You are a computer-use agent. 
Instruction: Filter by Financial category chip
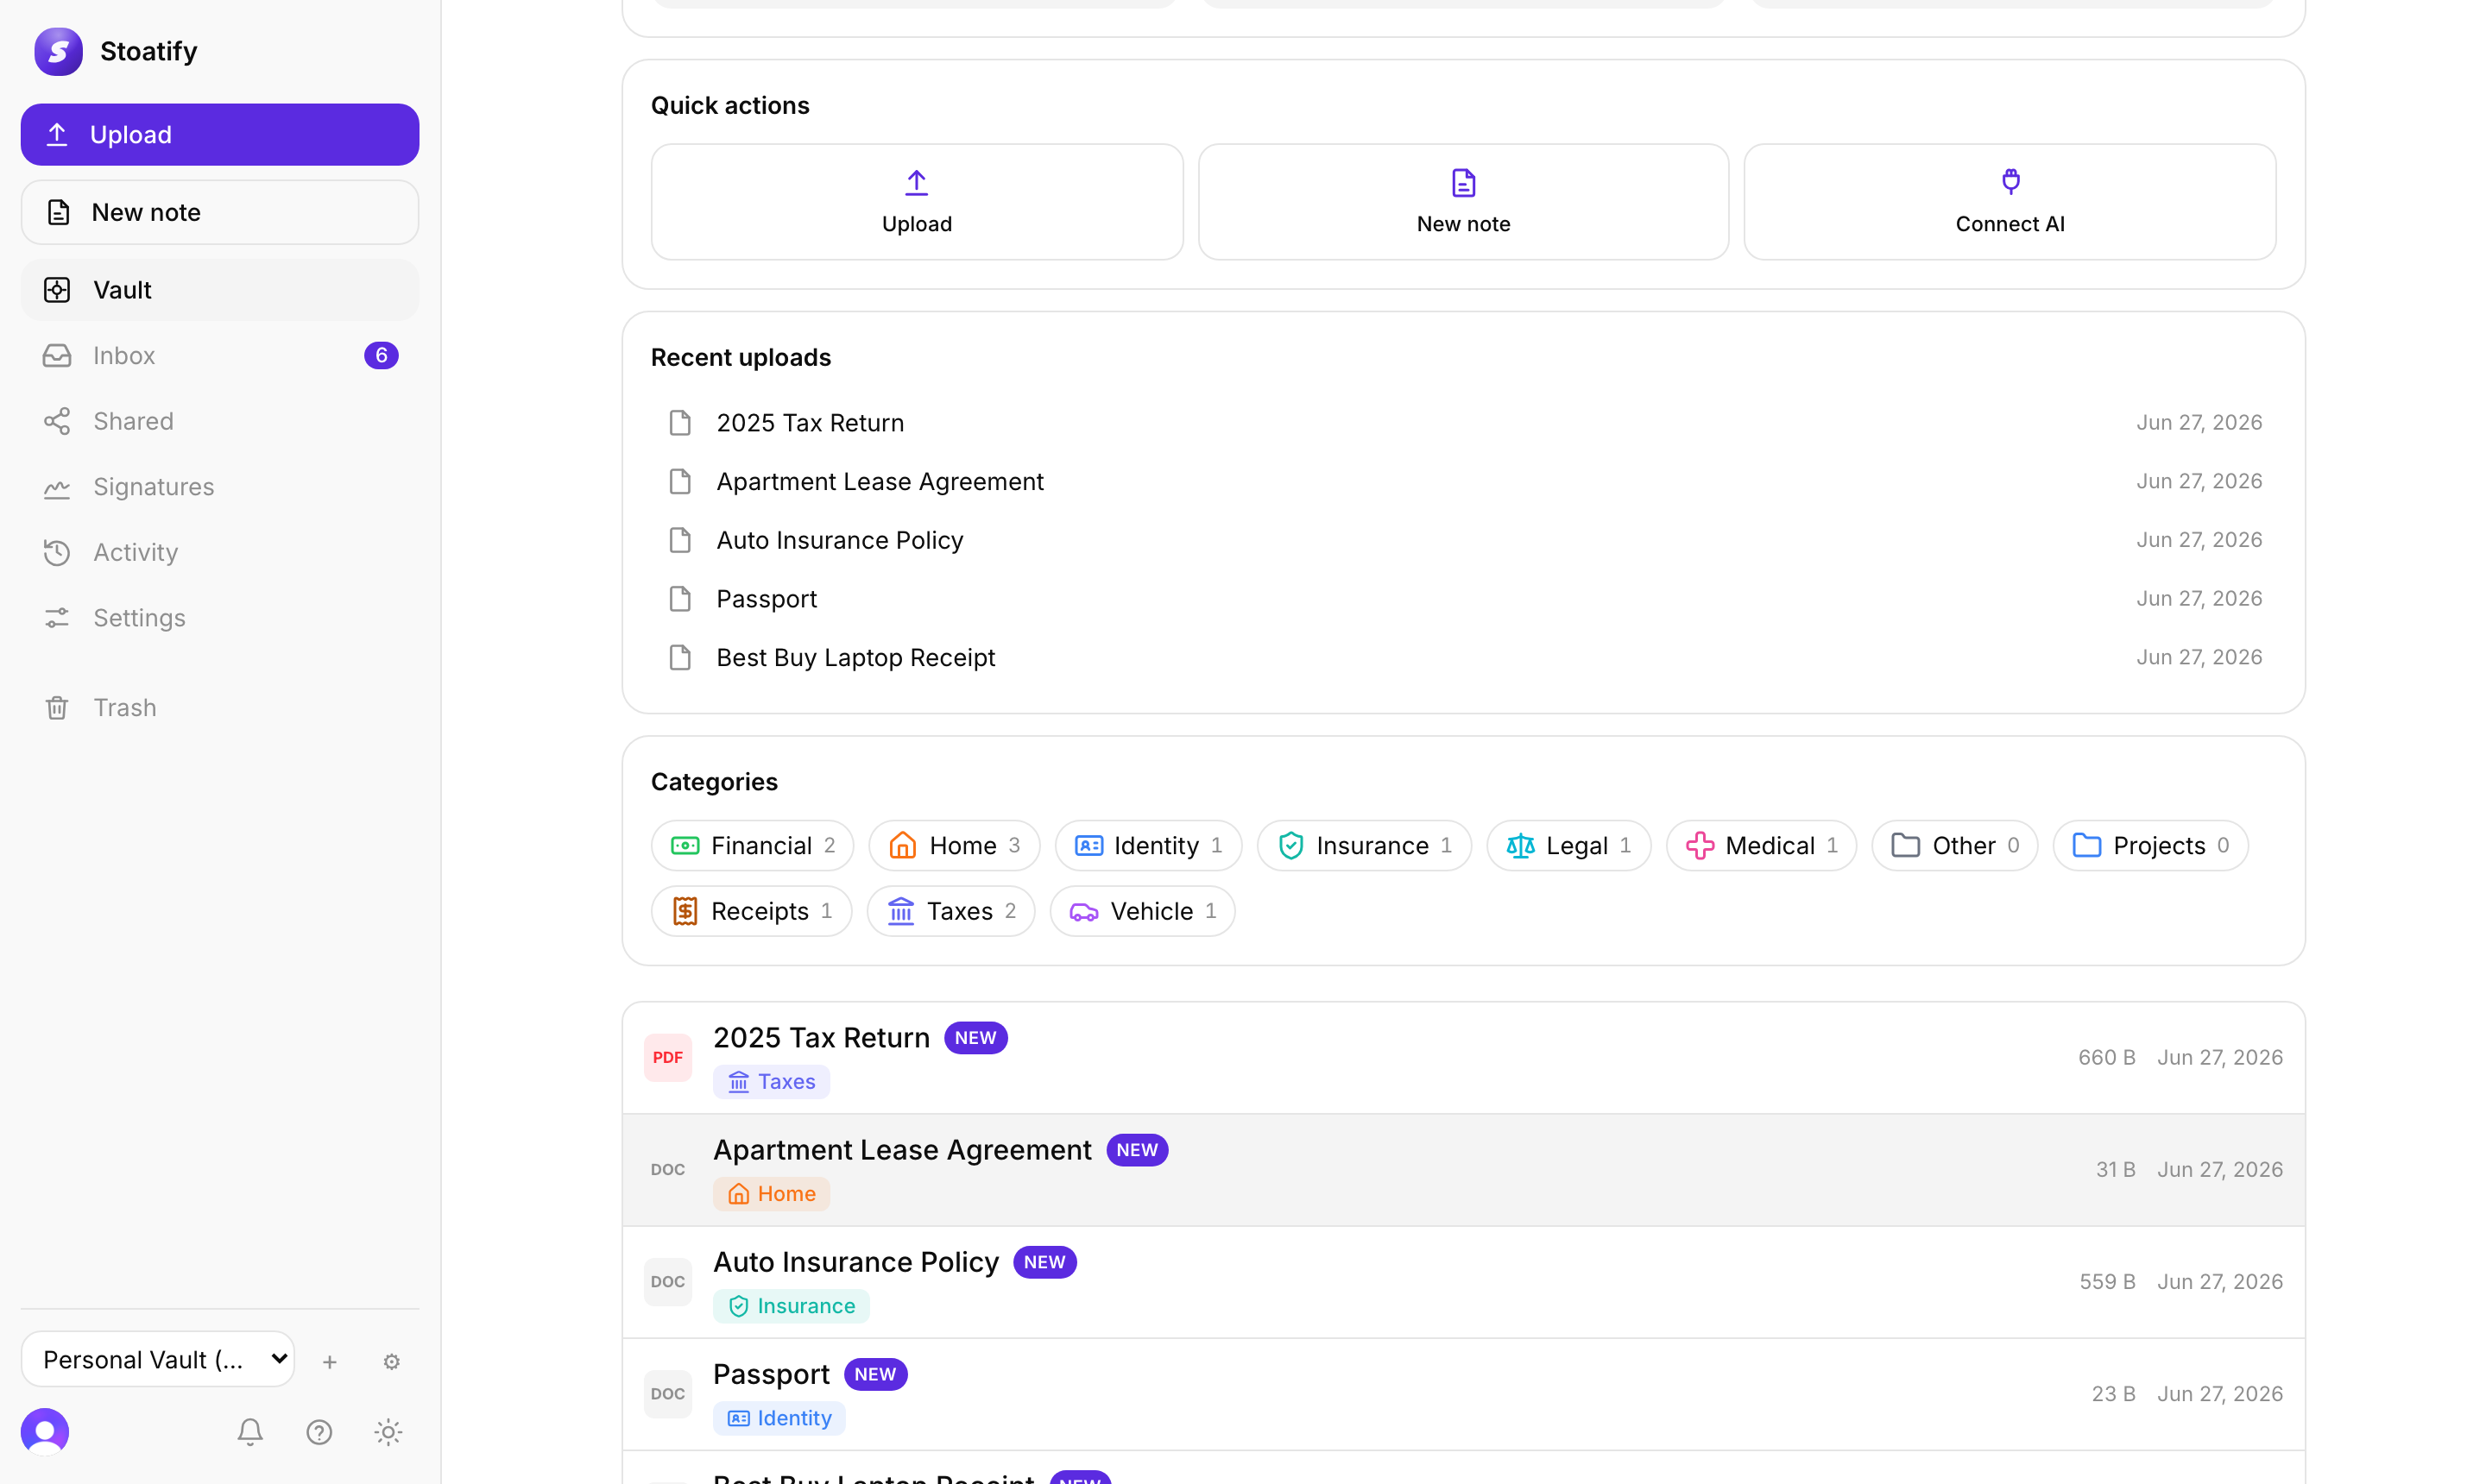(x=753, y=846)
